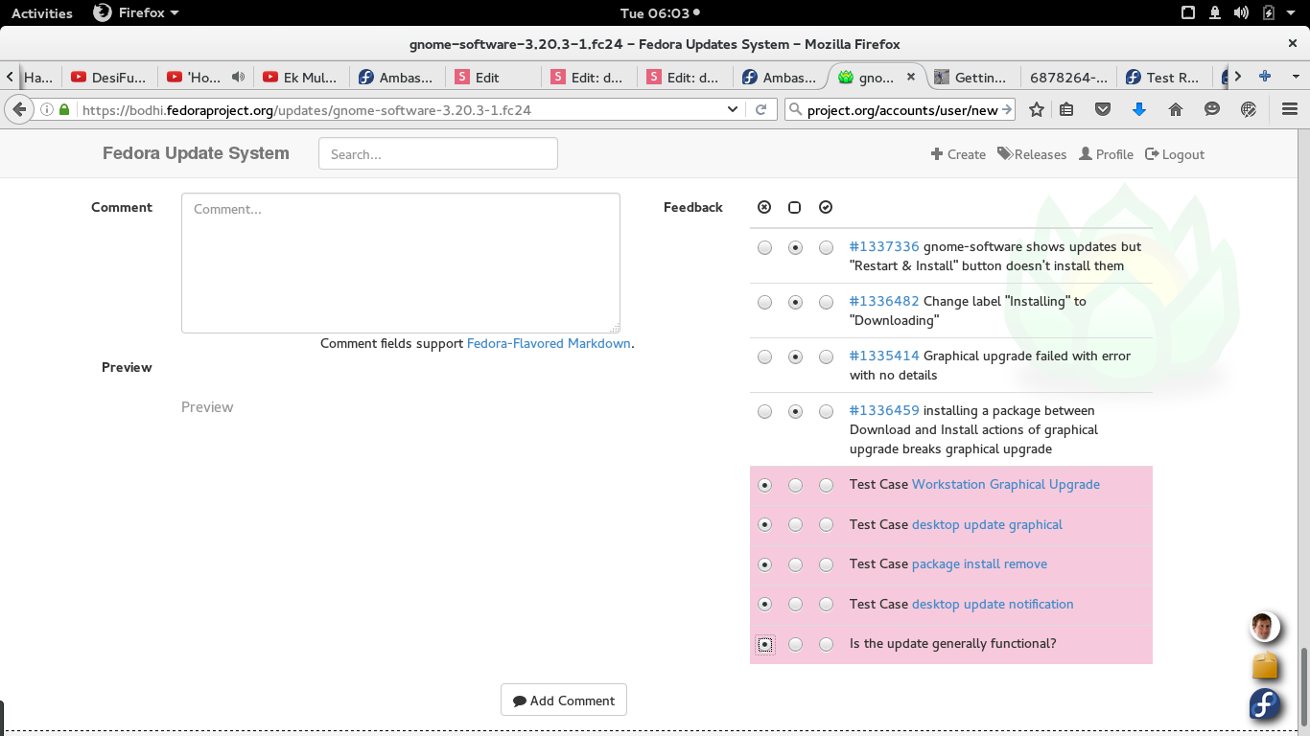The height and width of the screenshot is (736, 1310).
Task: Go back using the browser back arrow
Action: click(x=18, y=110)
